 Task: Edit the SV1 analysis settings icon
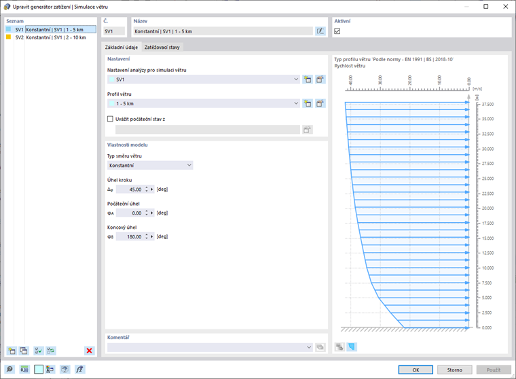click(x=320, y=79)
